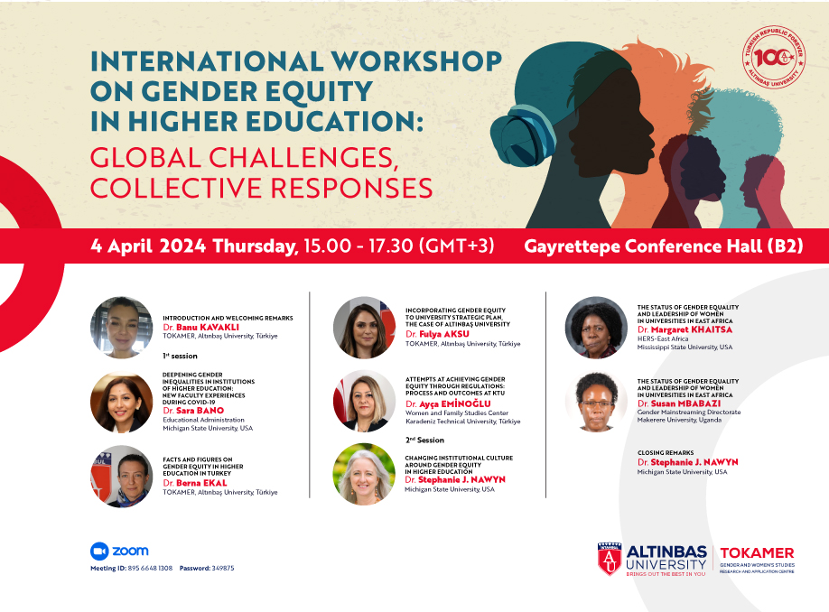The width and height of the screenshot is (829, 612).
Task: Click the name Dr. Sara BANO
Action: [193, 410]
